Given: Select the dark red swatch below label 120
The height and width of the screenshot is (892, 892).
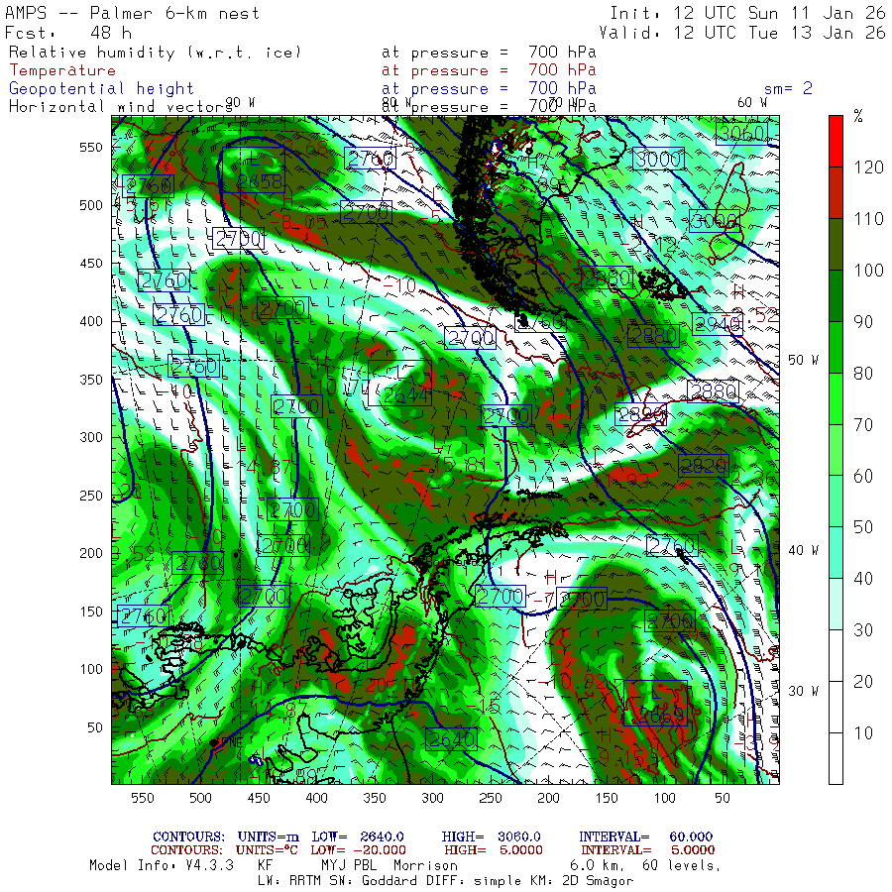Looking at the screenshot, I should tap(837, 191).
